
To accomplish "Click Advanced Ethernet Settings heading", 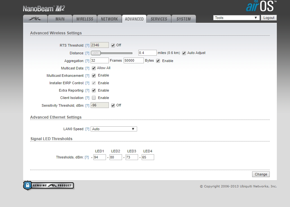I will pos(56,117).
